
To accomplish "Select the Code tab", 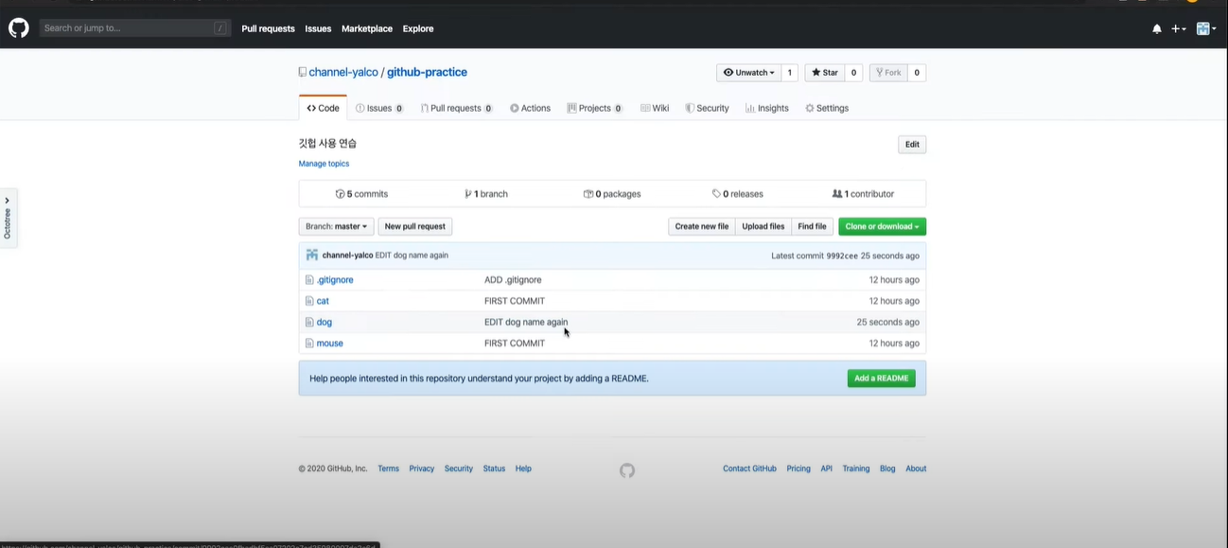I will 323,108.
